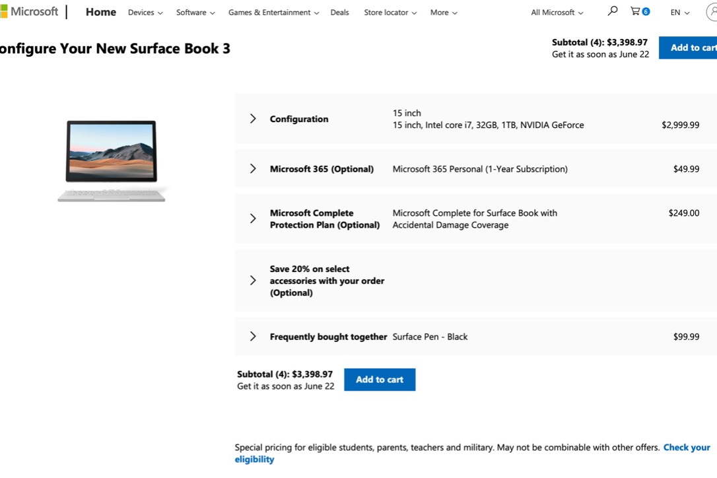Click Add to cart below subtotal

click(x=380, y=380)
